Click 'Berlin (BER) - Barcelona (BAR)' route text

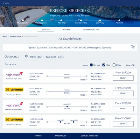click(47, 57)
